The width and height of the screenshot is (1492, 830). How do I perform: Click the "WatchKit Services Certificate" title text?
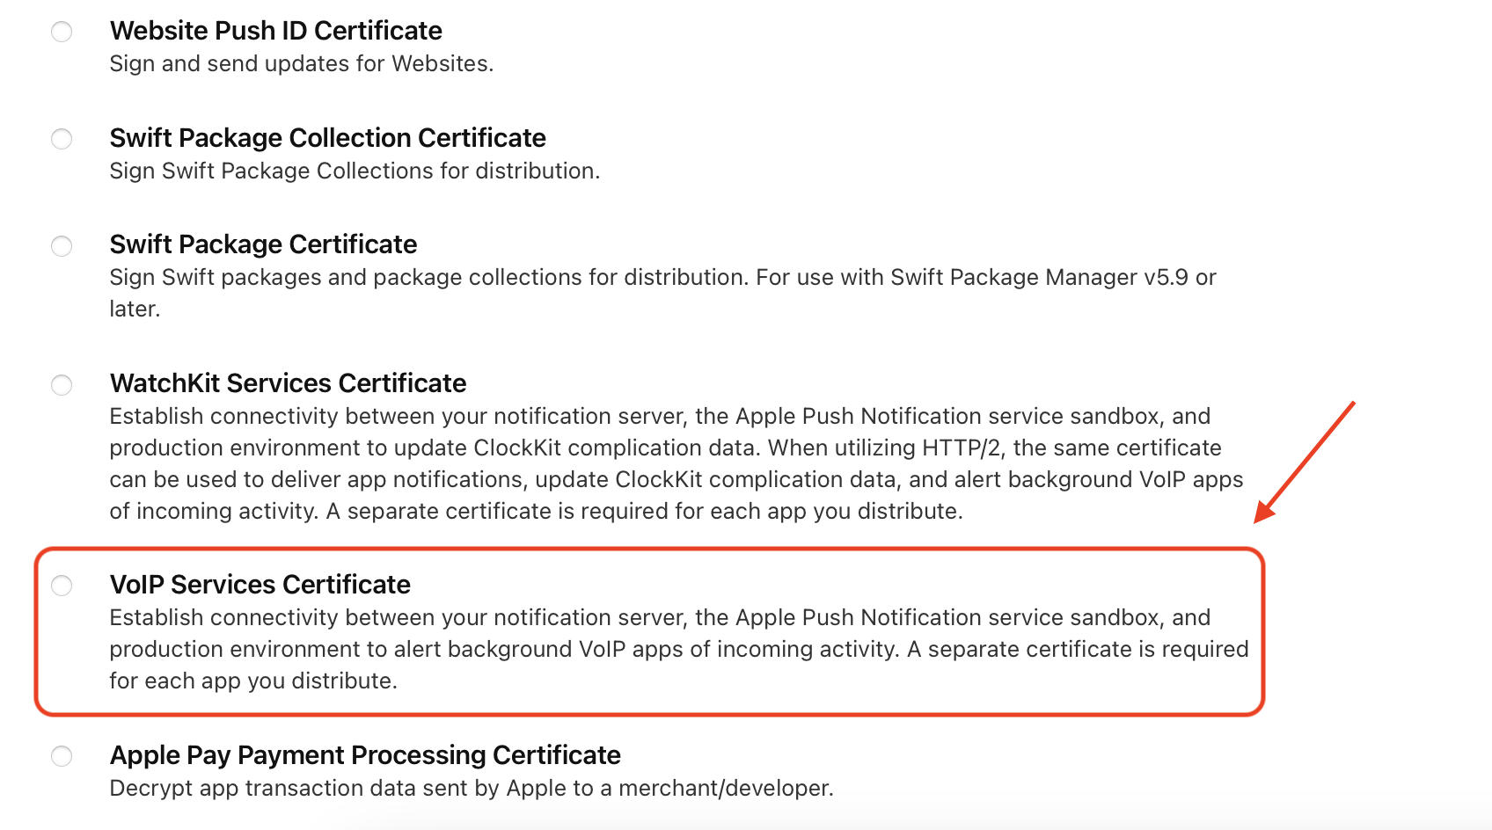288,383
